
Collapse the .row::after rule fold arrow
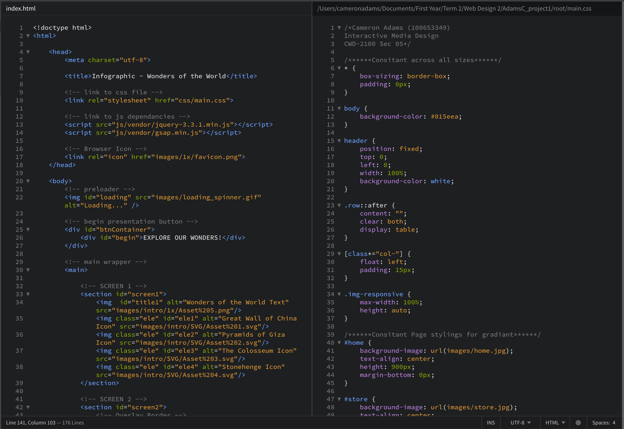tap(339, 205)
